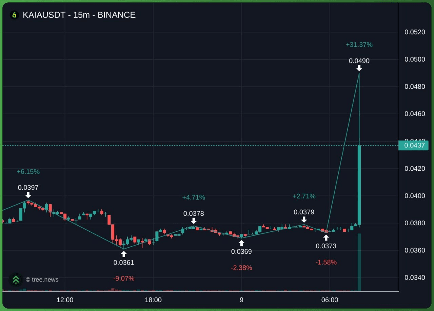
Task: Click the 0.0520 price axis label
Action: [415, 32]
